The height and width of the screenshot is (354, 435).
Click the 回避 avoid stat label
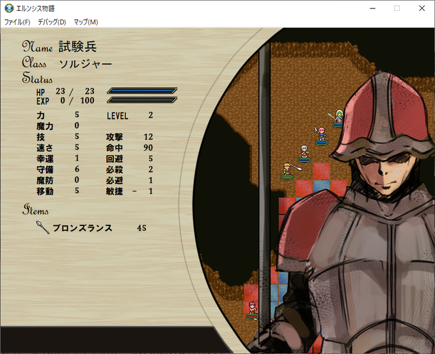click(x=115, y=159)
